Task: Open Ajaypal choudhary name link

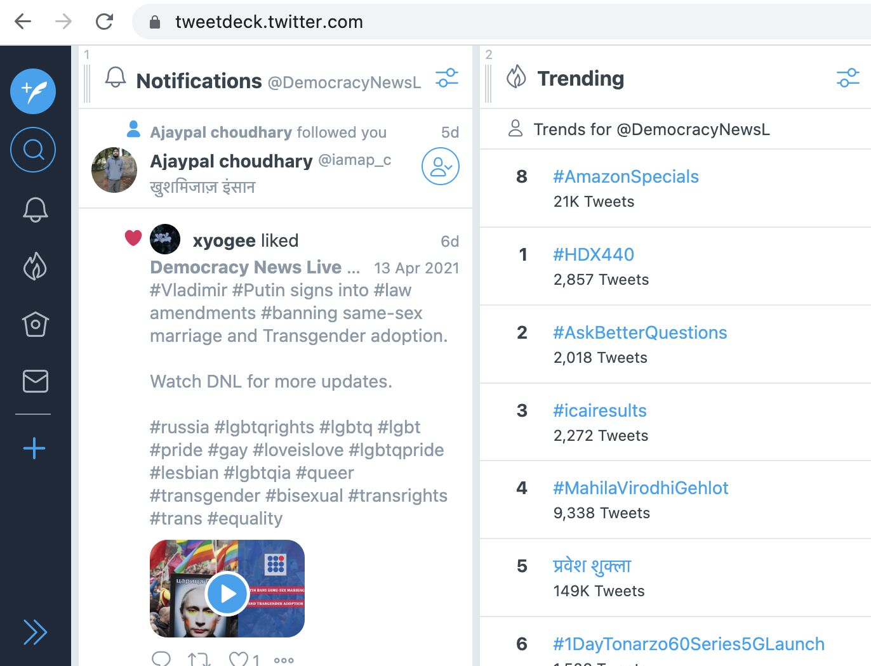Action: [x=231, y=161]
